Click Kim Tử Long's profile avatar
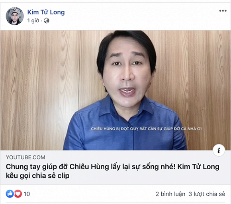 (15, 16)
